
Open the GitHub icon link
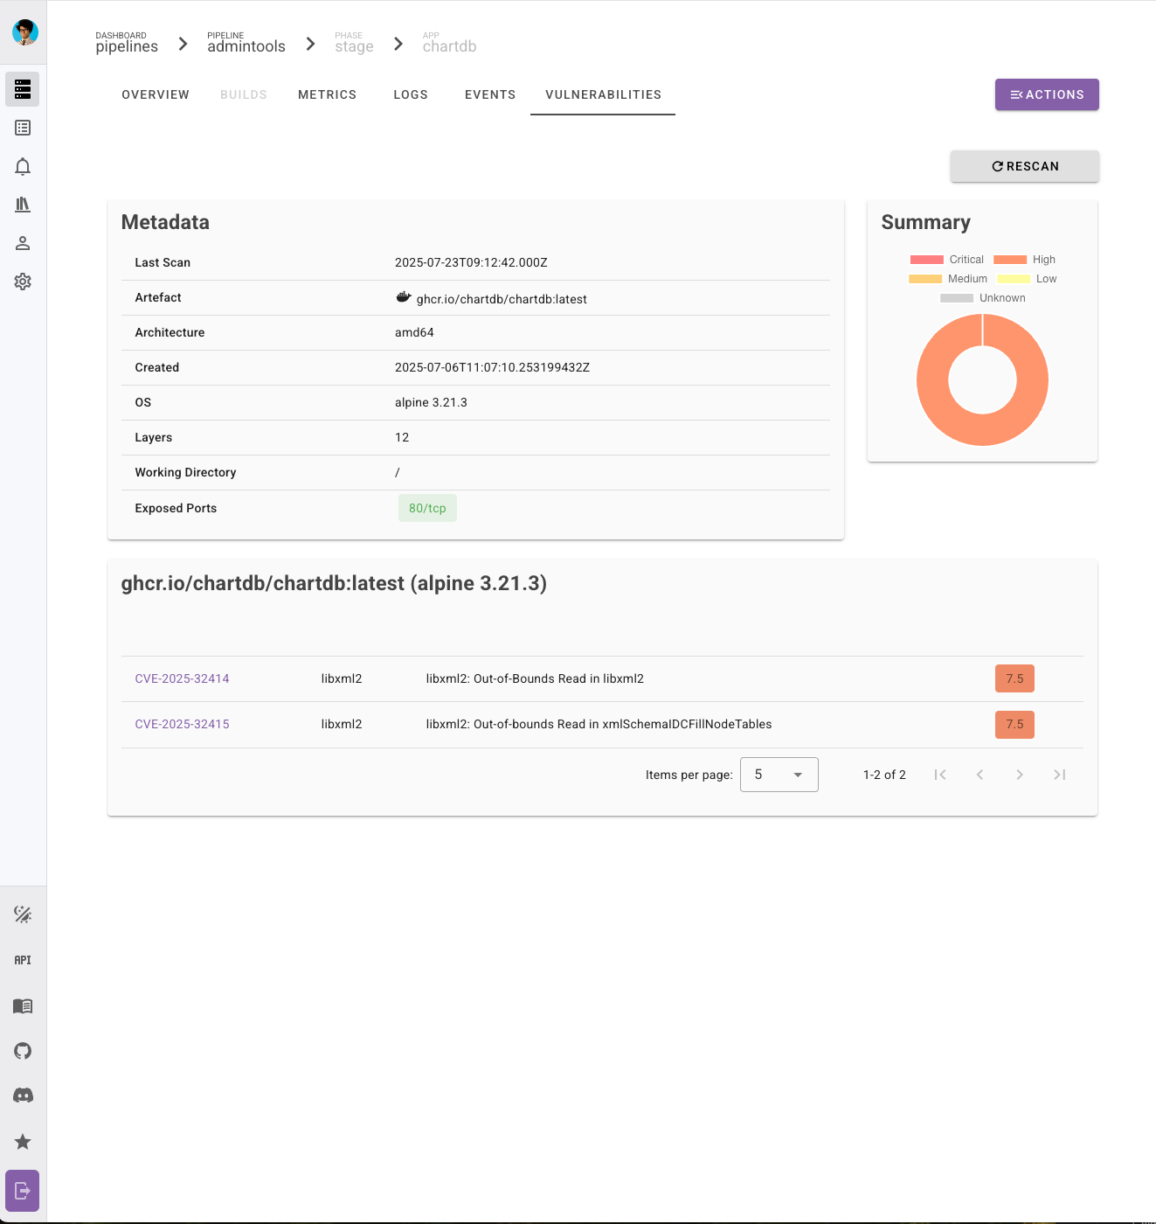point(23,1051)
